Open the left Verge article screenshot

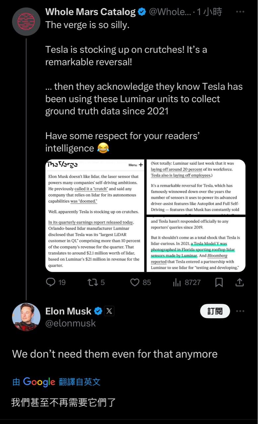(95, 216)
